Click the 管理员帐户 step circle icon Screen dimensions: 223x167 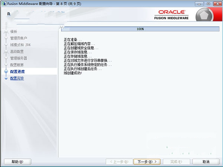(x=6, y=38)
